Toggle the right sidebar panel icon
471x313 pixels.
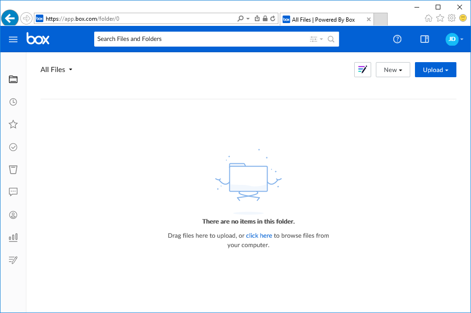[x=424, y=39]
